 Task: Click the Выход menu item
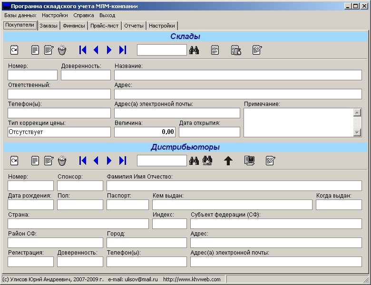tap(107, 15)
